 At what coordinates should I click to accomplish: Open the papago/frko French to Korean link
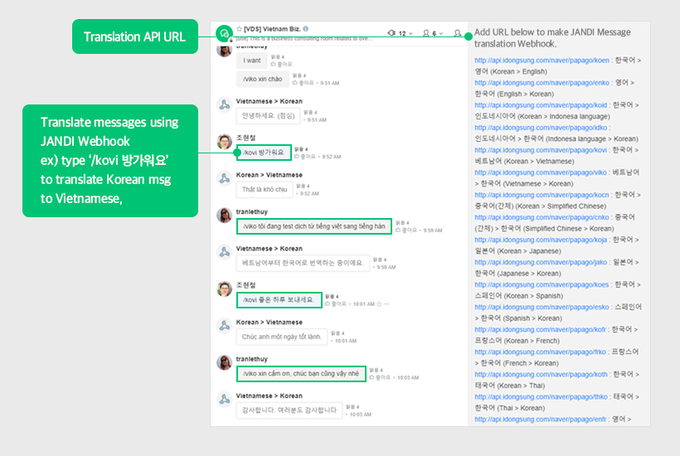[541, 352]
